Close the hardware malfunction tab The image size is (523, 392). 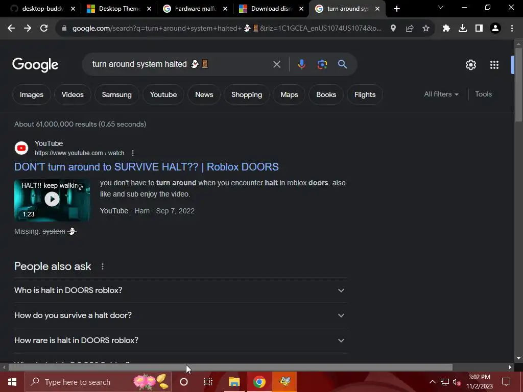point(225,9)
